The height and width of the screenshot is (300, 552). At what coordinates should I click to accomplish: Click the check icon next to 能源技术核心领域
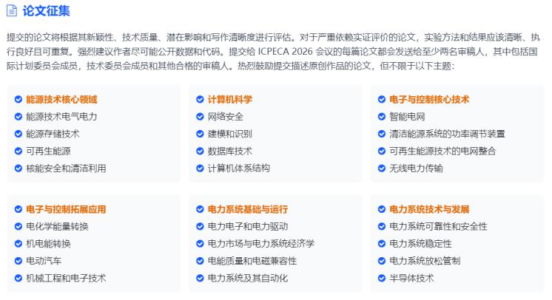click(18, 99)
